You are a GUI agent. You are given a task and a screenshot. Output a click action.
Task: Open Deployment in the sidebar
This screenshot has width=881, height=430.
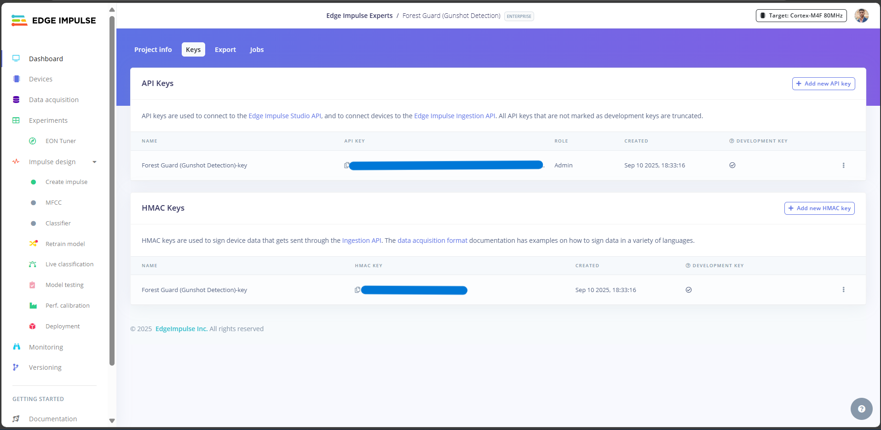point(63,327)
